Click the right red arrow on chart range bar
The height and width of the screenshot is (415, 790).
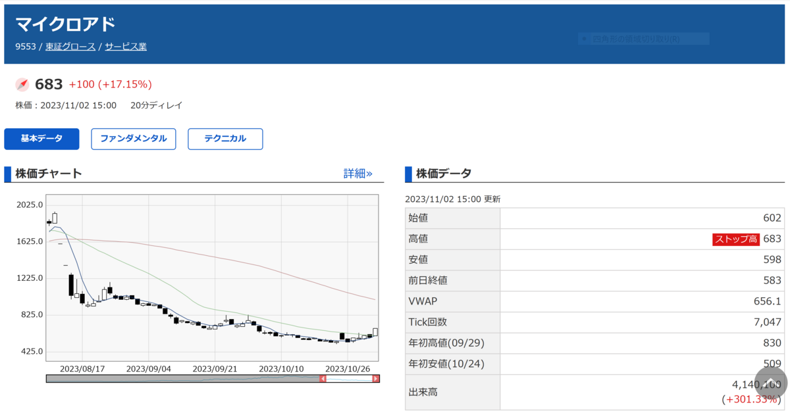tap(376, 379)
